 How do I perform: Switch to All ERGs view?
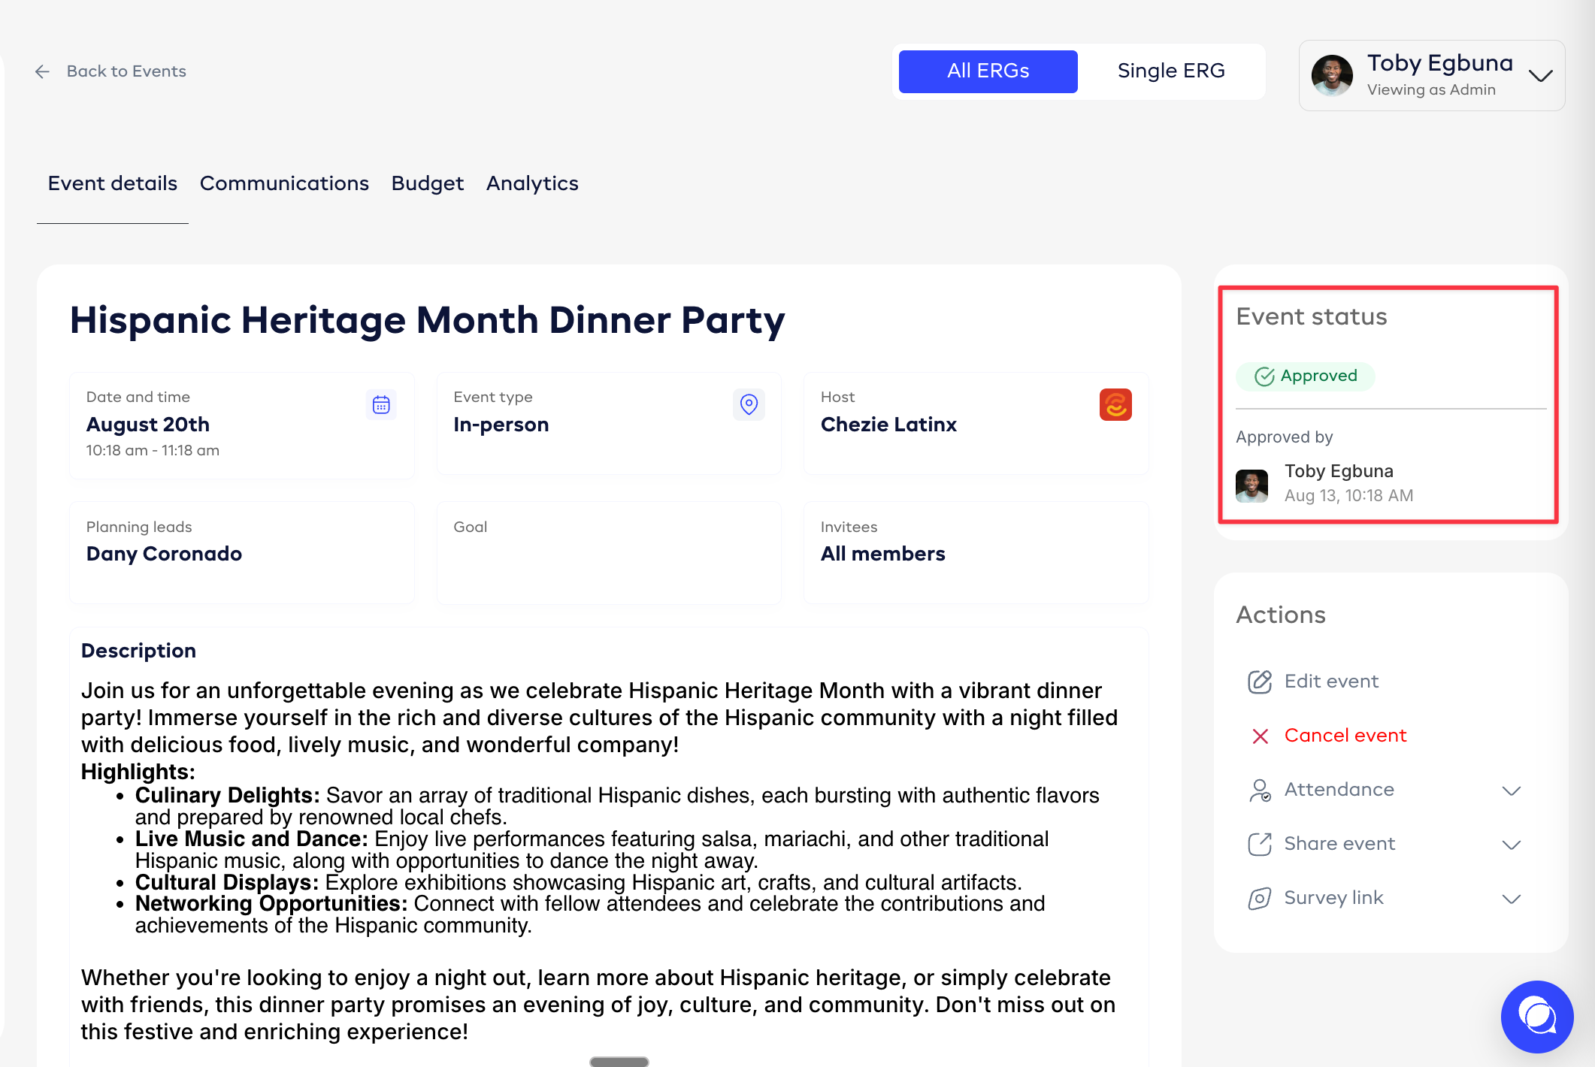(988, 71)
